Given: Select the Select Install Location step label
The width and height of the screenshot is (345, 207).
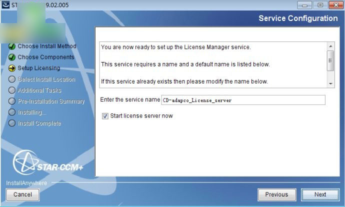Looking at the screenshot, I should coord(46,79).
